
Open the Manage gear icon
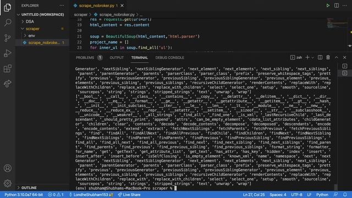pyautogui.click(x=7, y=183)
